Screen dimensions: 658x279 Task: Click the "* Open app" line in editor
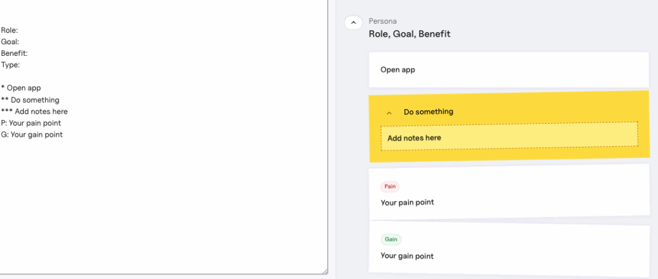21,88
